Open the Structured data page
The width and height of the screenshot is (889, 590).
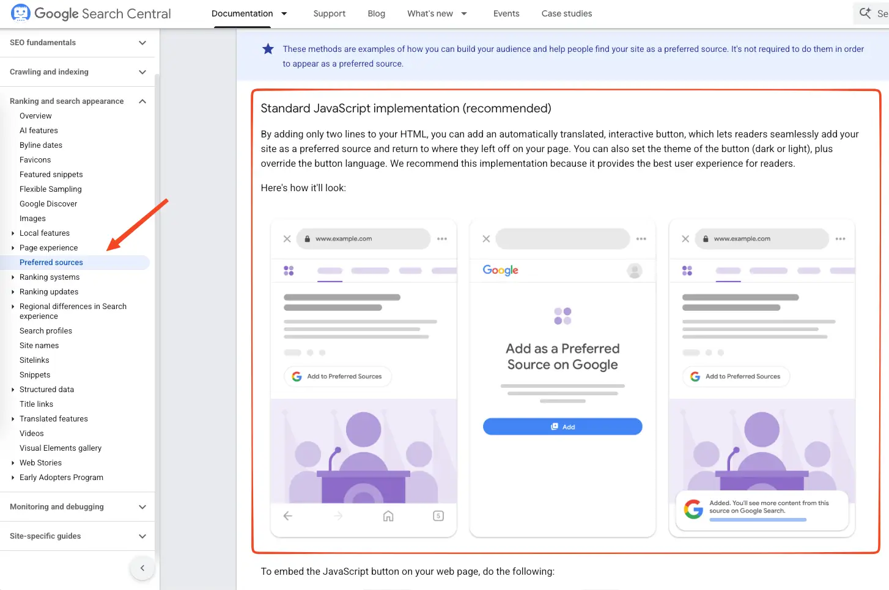46,390
